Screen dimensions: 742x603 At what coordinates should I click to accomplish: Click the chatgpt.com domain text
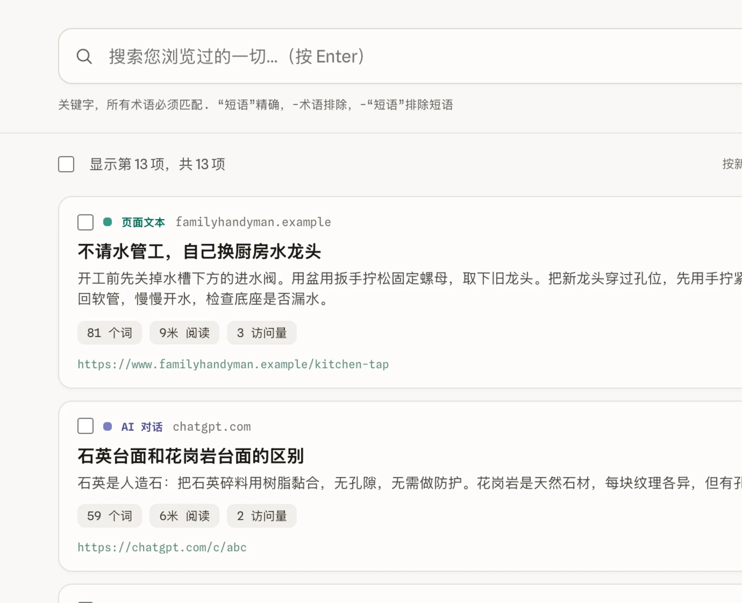tap(212, 427)
